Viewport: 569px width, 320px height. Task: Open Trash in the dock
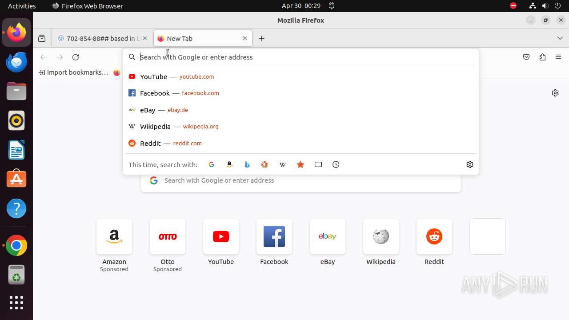click(x=16, y=275)
